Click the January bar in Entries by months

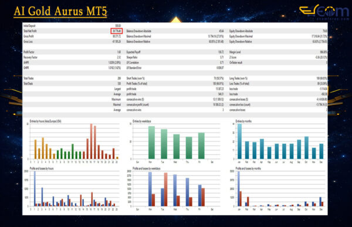tap(239, 141)
